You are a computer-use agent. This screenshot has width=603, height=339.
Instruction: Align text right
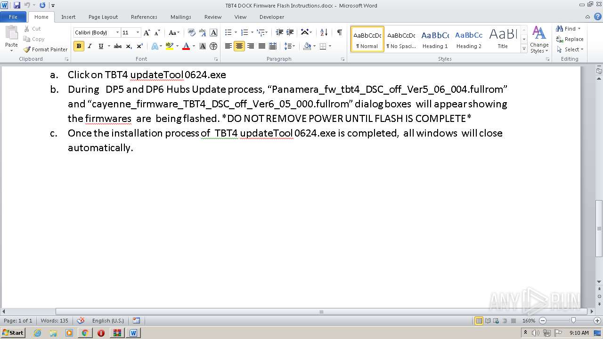click(251, 46)
